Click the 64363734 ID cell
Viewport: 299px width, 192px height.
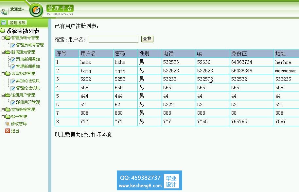252,62
